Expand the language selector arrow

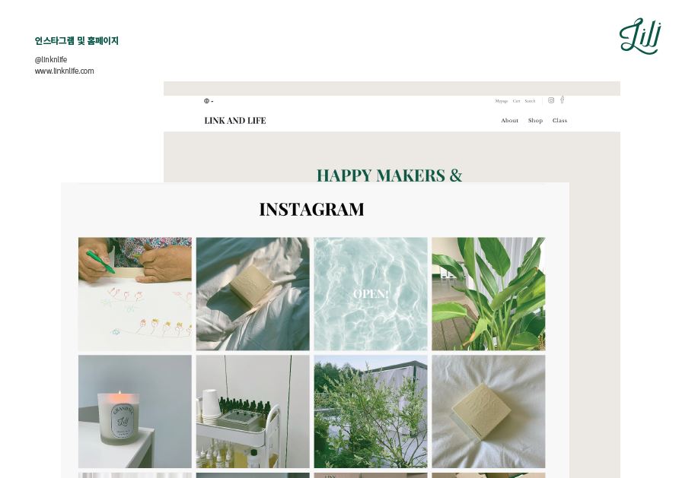pos(212,102)
